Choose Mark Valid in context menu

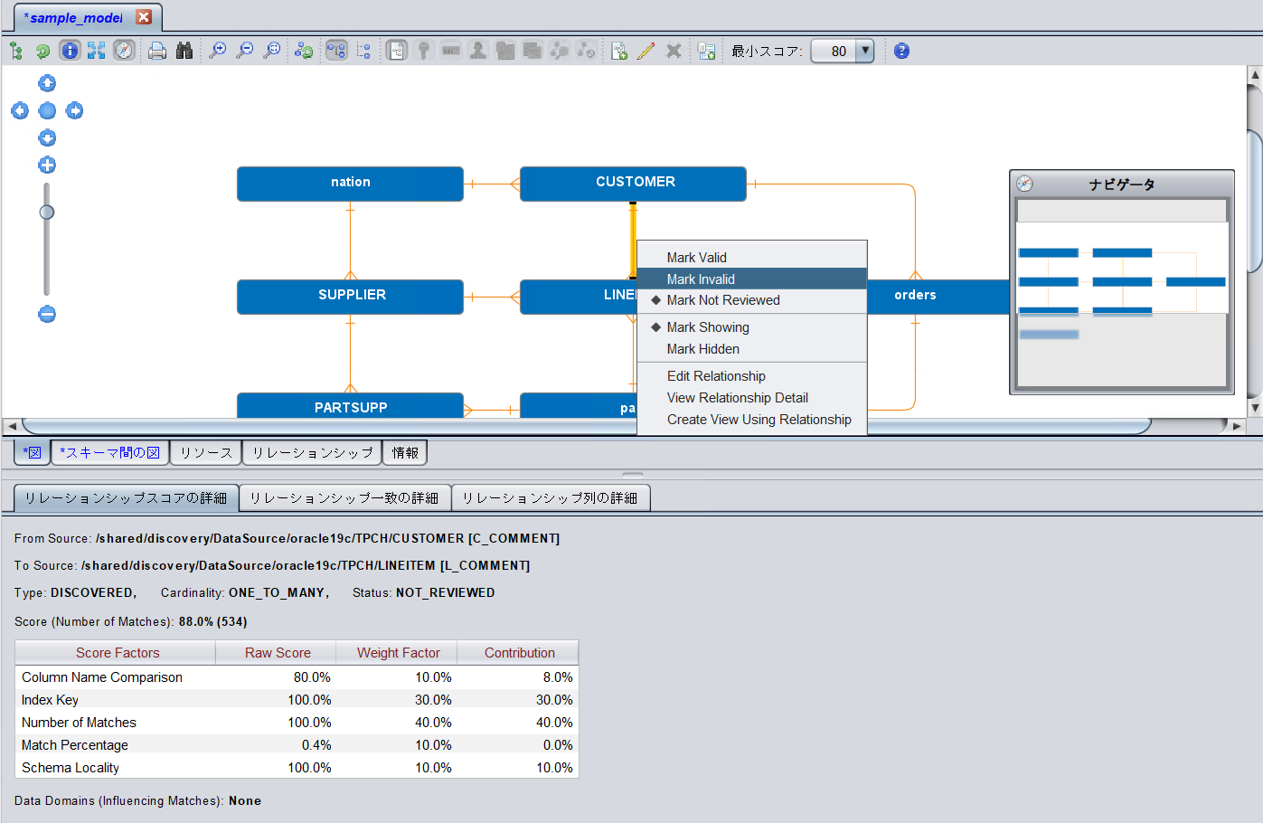pos(752,258)
